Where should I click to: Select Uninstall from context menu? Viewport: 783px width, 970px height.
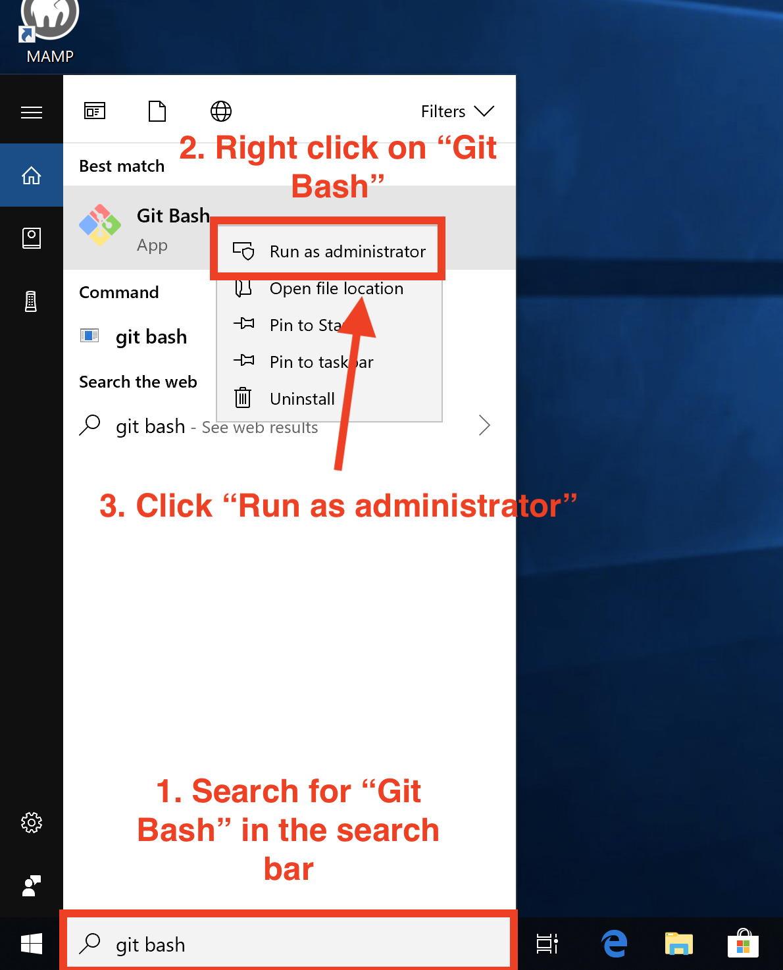(302, 399)
